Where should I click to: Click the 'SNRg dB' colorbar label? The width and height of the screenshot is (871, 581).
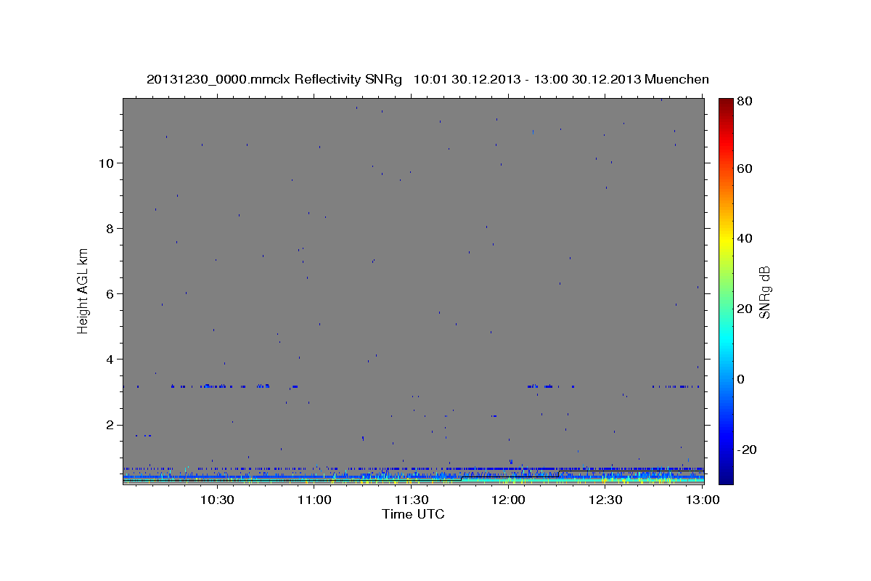[764, 292]
